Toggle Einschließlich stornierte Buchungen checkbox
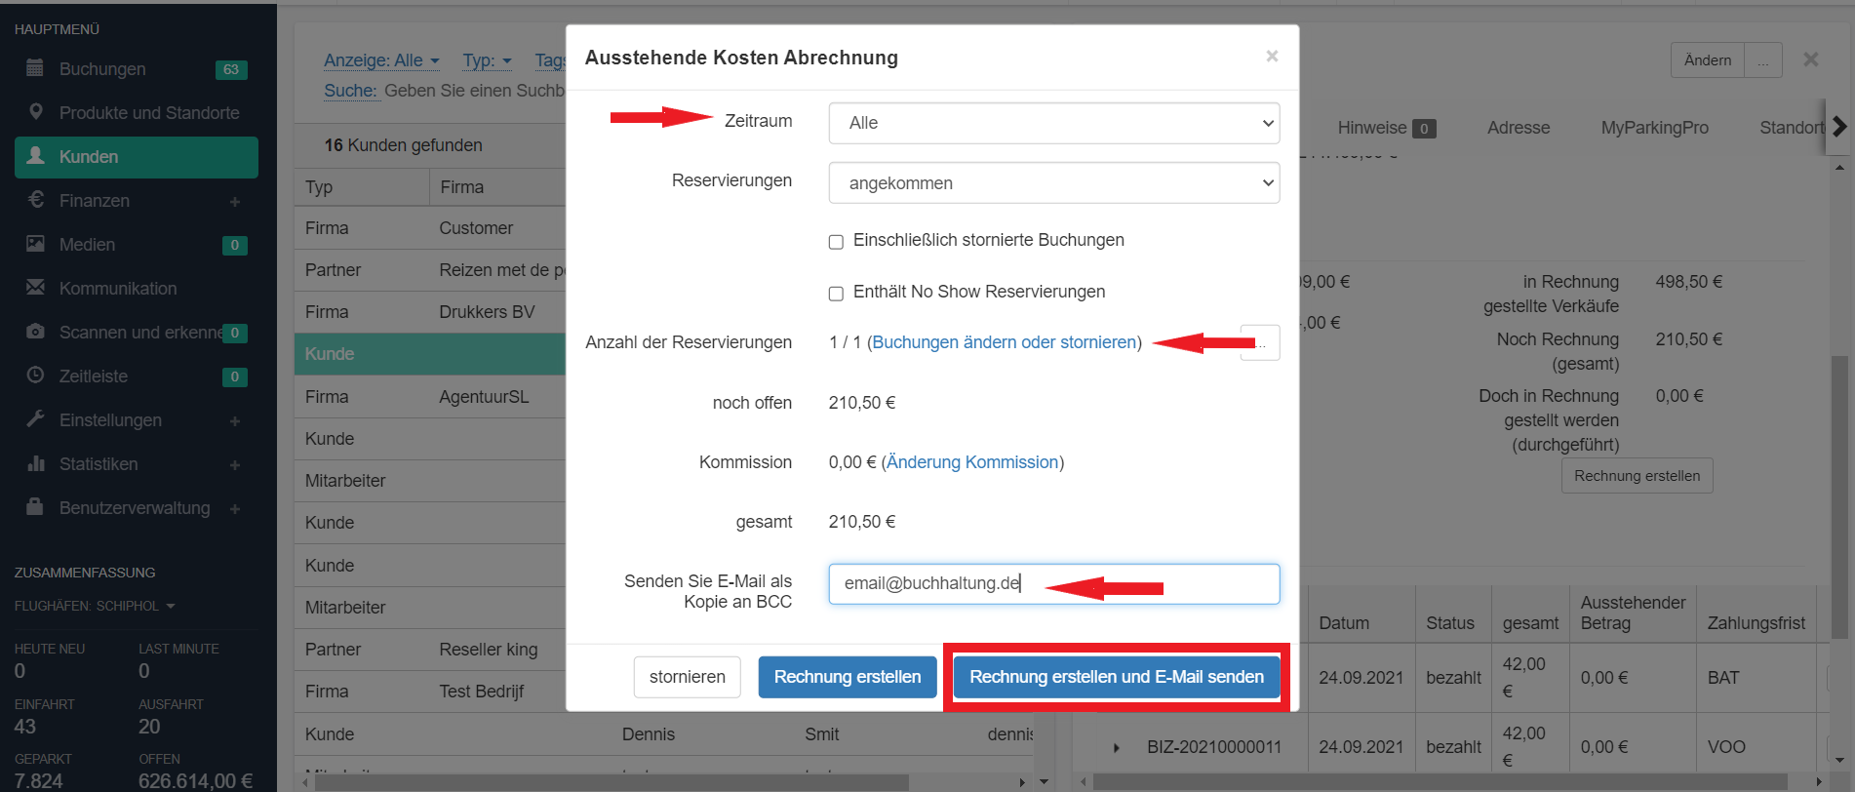The image size is (1855, 792). point(836,242)
